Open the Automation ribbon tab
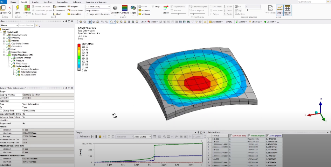The image size is (331, 167). tap(63, 2)
